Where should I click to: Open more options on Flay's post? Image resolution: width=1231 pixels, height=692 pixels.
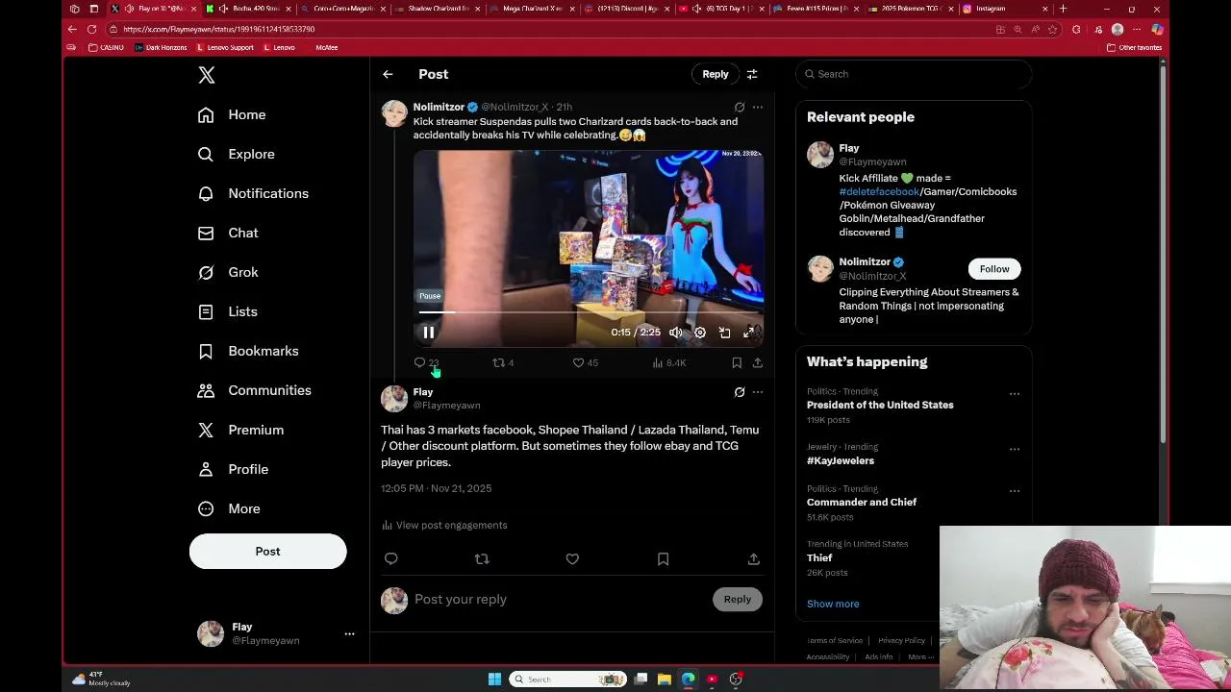tap(758, 392)
